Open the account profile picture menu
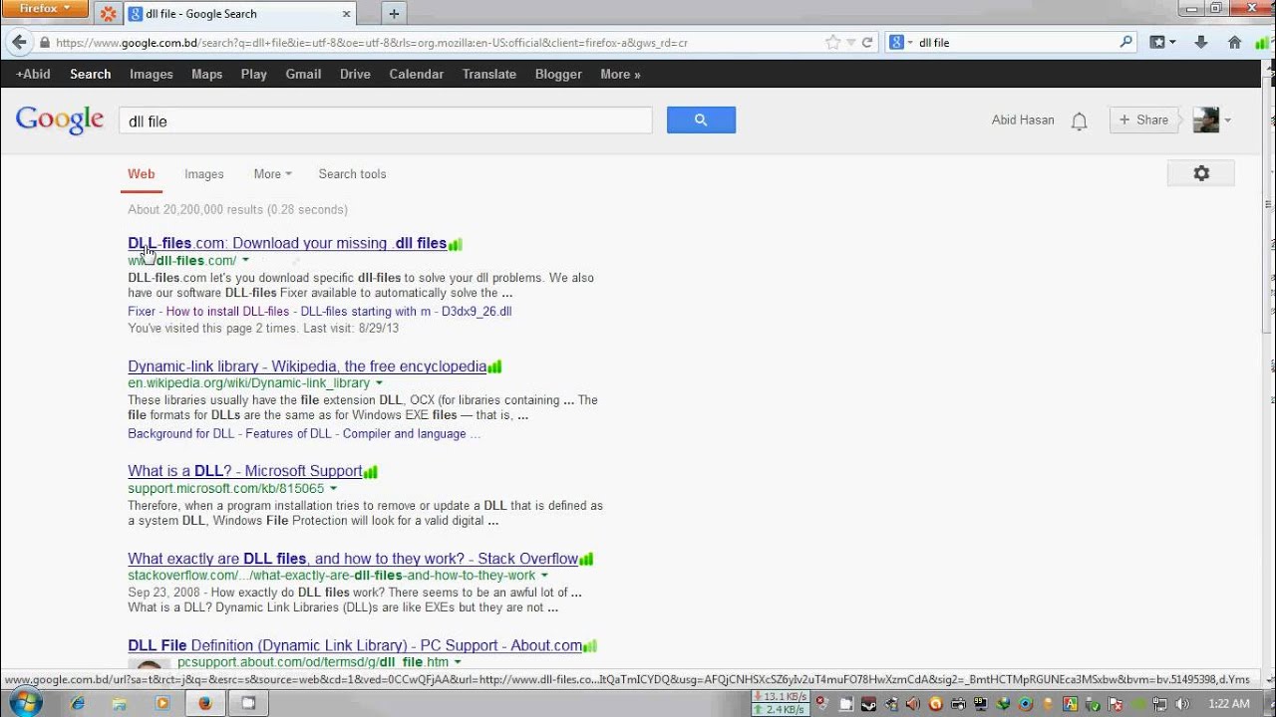The width and height of the screenshot is (1276, 717). [1211, 120]
